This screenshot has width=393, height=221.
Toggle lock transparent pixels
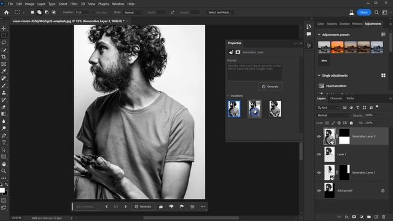(327, 123)
